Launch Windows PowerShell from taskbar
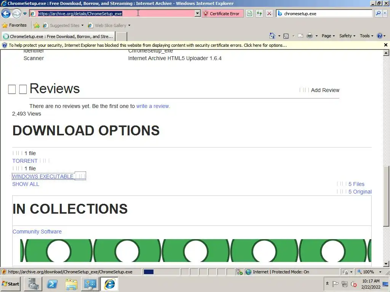 coord(52,284)
